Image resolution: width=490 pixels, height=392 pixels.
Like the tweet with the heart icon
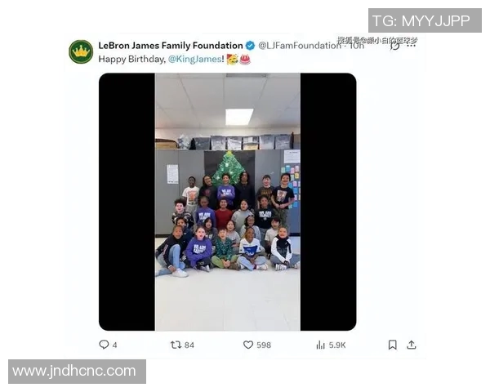tap(248, 345)
